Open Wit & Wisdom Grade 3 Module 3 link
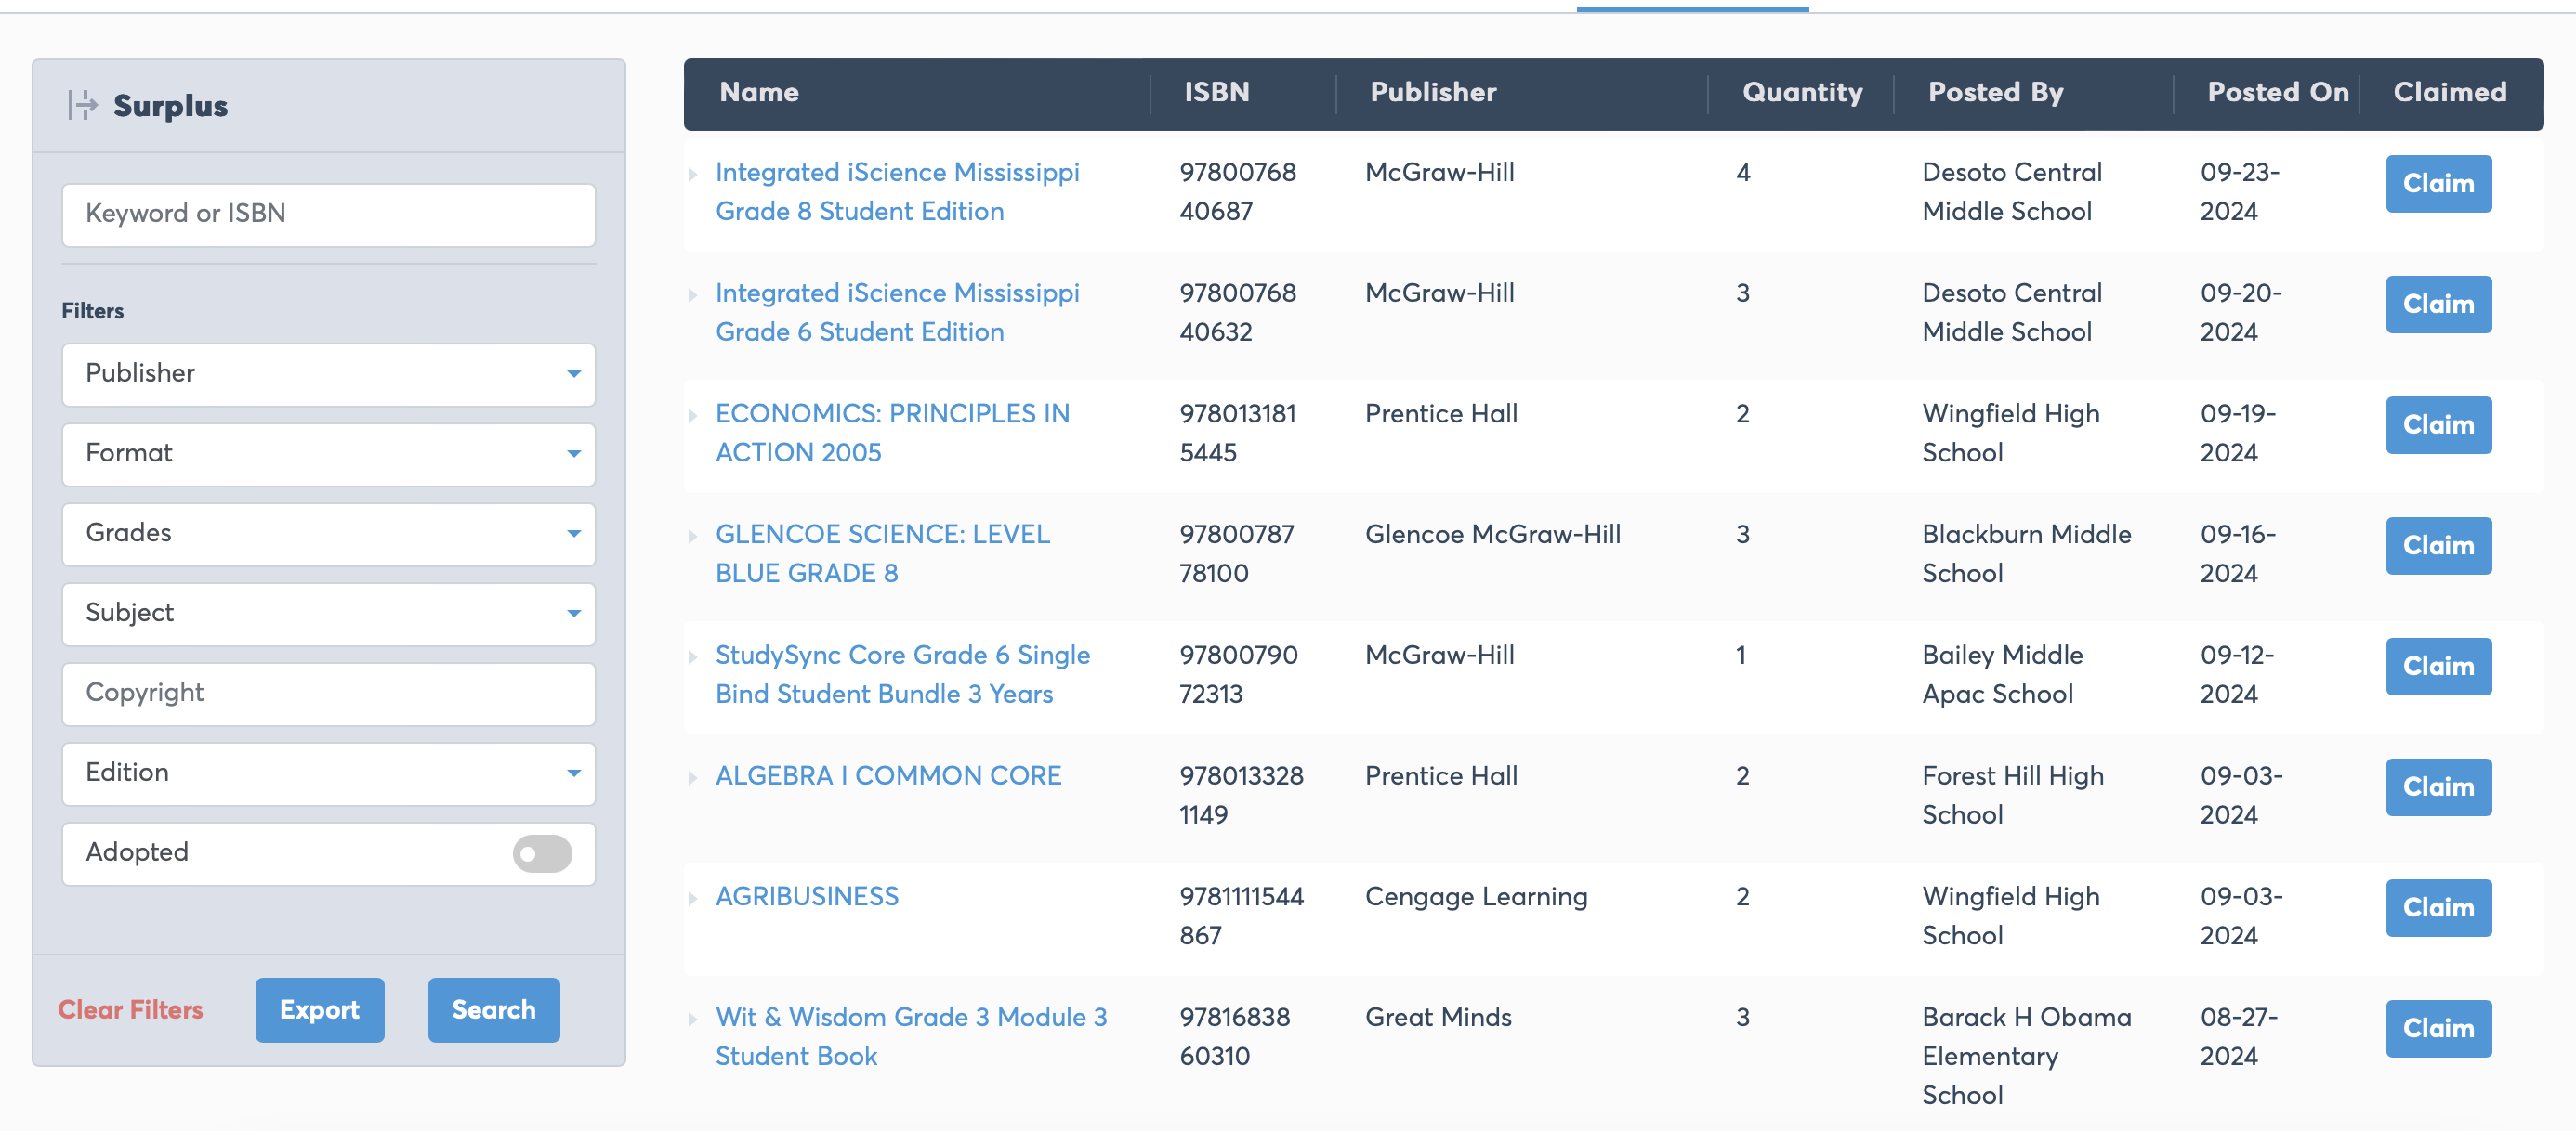Image resolution: width=2576 pixels, height=1131 pixels. tap(911, 1037)
